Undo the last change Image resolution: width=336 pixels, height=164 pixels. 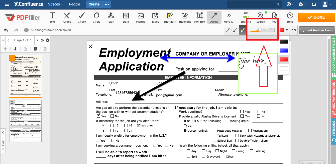[x=6, y=30]
